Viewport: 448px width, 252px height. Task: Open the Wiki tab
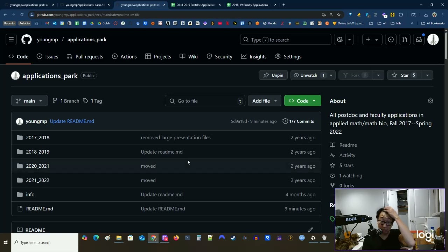pyautogui.click(x=189, y=57)
